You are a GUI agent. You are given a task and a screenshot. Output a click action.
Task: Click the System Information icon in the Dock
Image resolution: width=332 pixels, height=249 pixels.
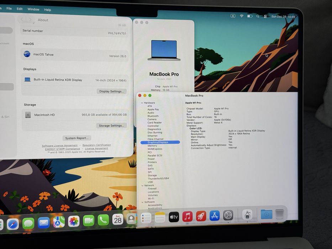click(x=247, y=215)
